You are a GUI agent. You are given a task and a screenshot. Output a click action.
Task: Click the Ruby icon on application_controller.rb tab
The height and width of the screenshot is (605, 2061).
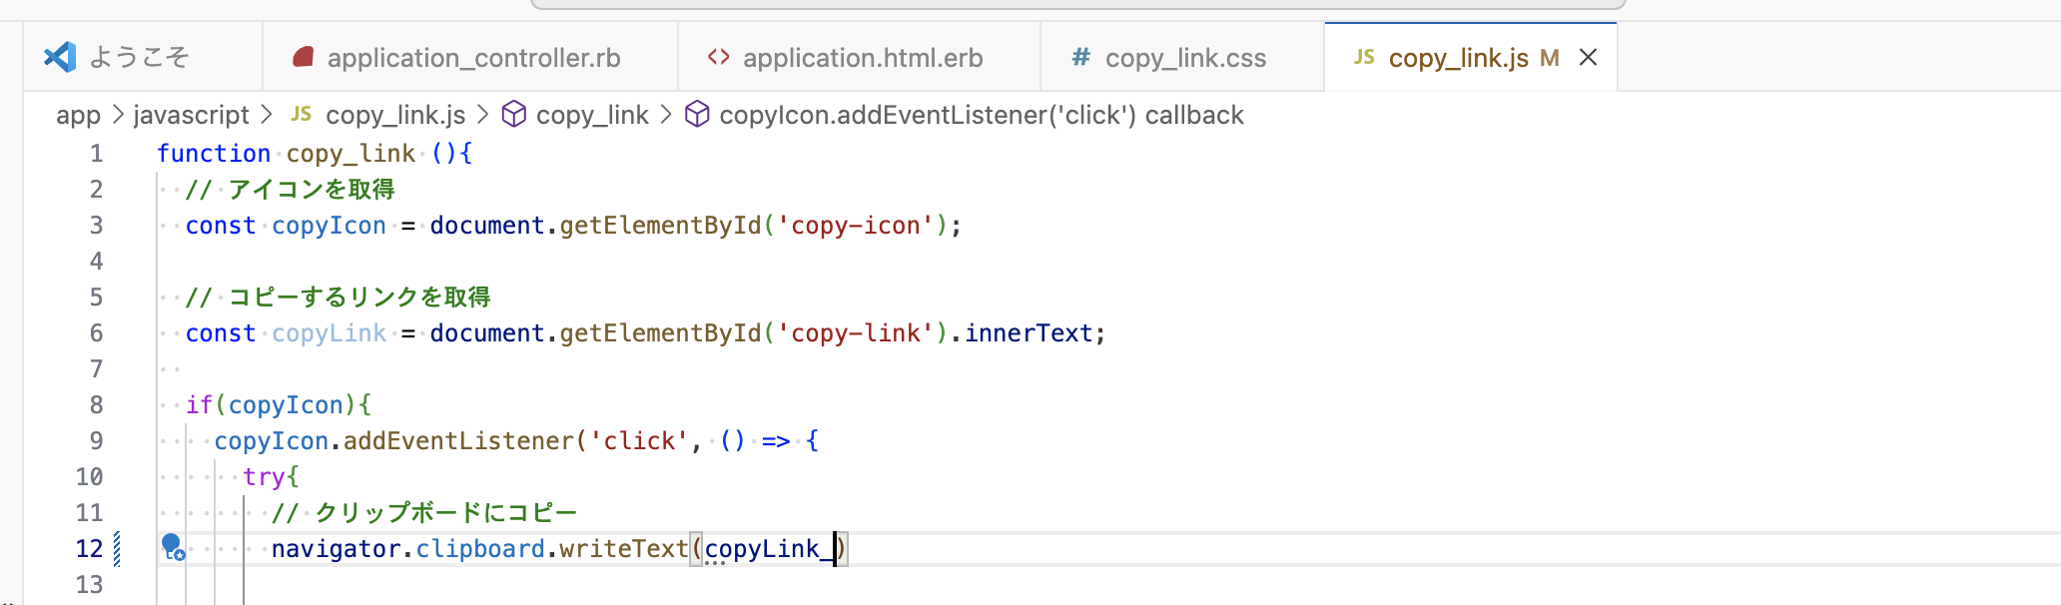click(x=304, y=57)
